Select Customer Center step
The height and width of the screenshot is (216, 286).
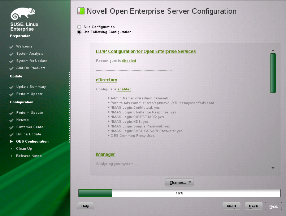[30, 127]
